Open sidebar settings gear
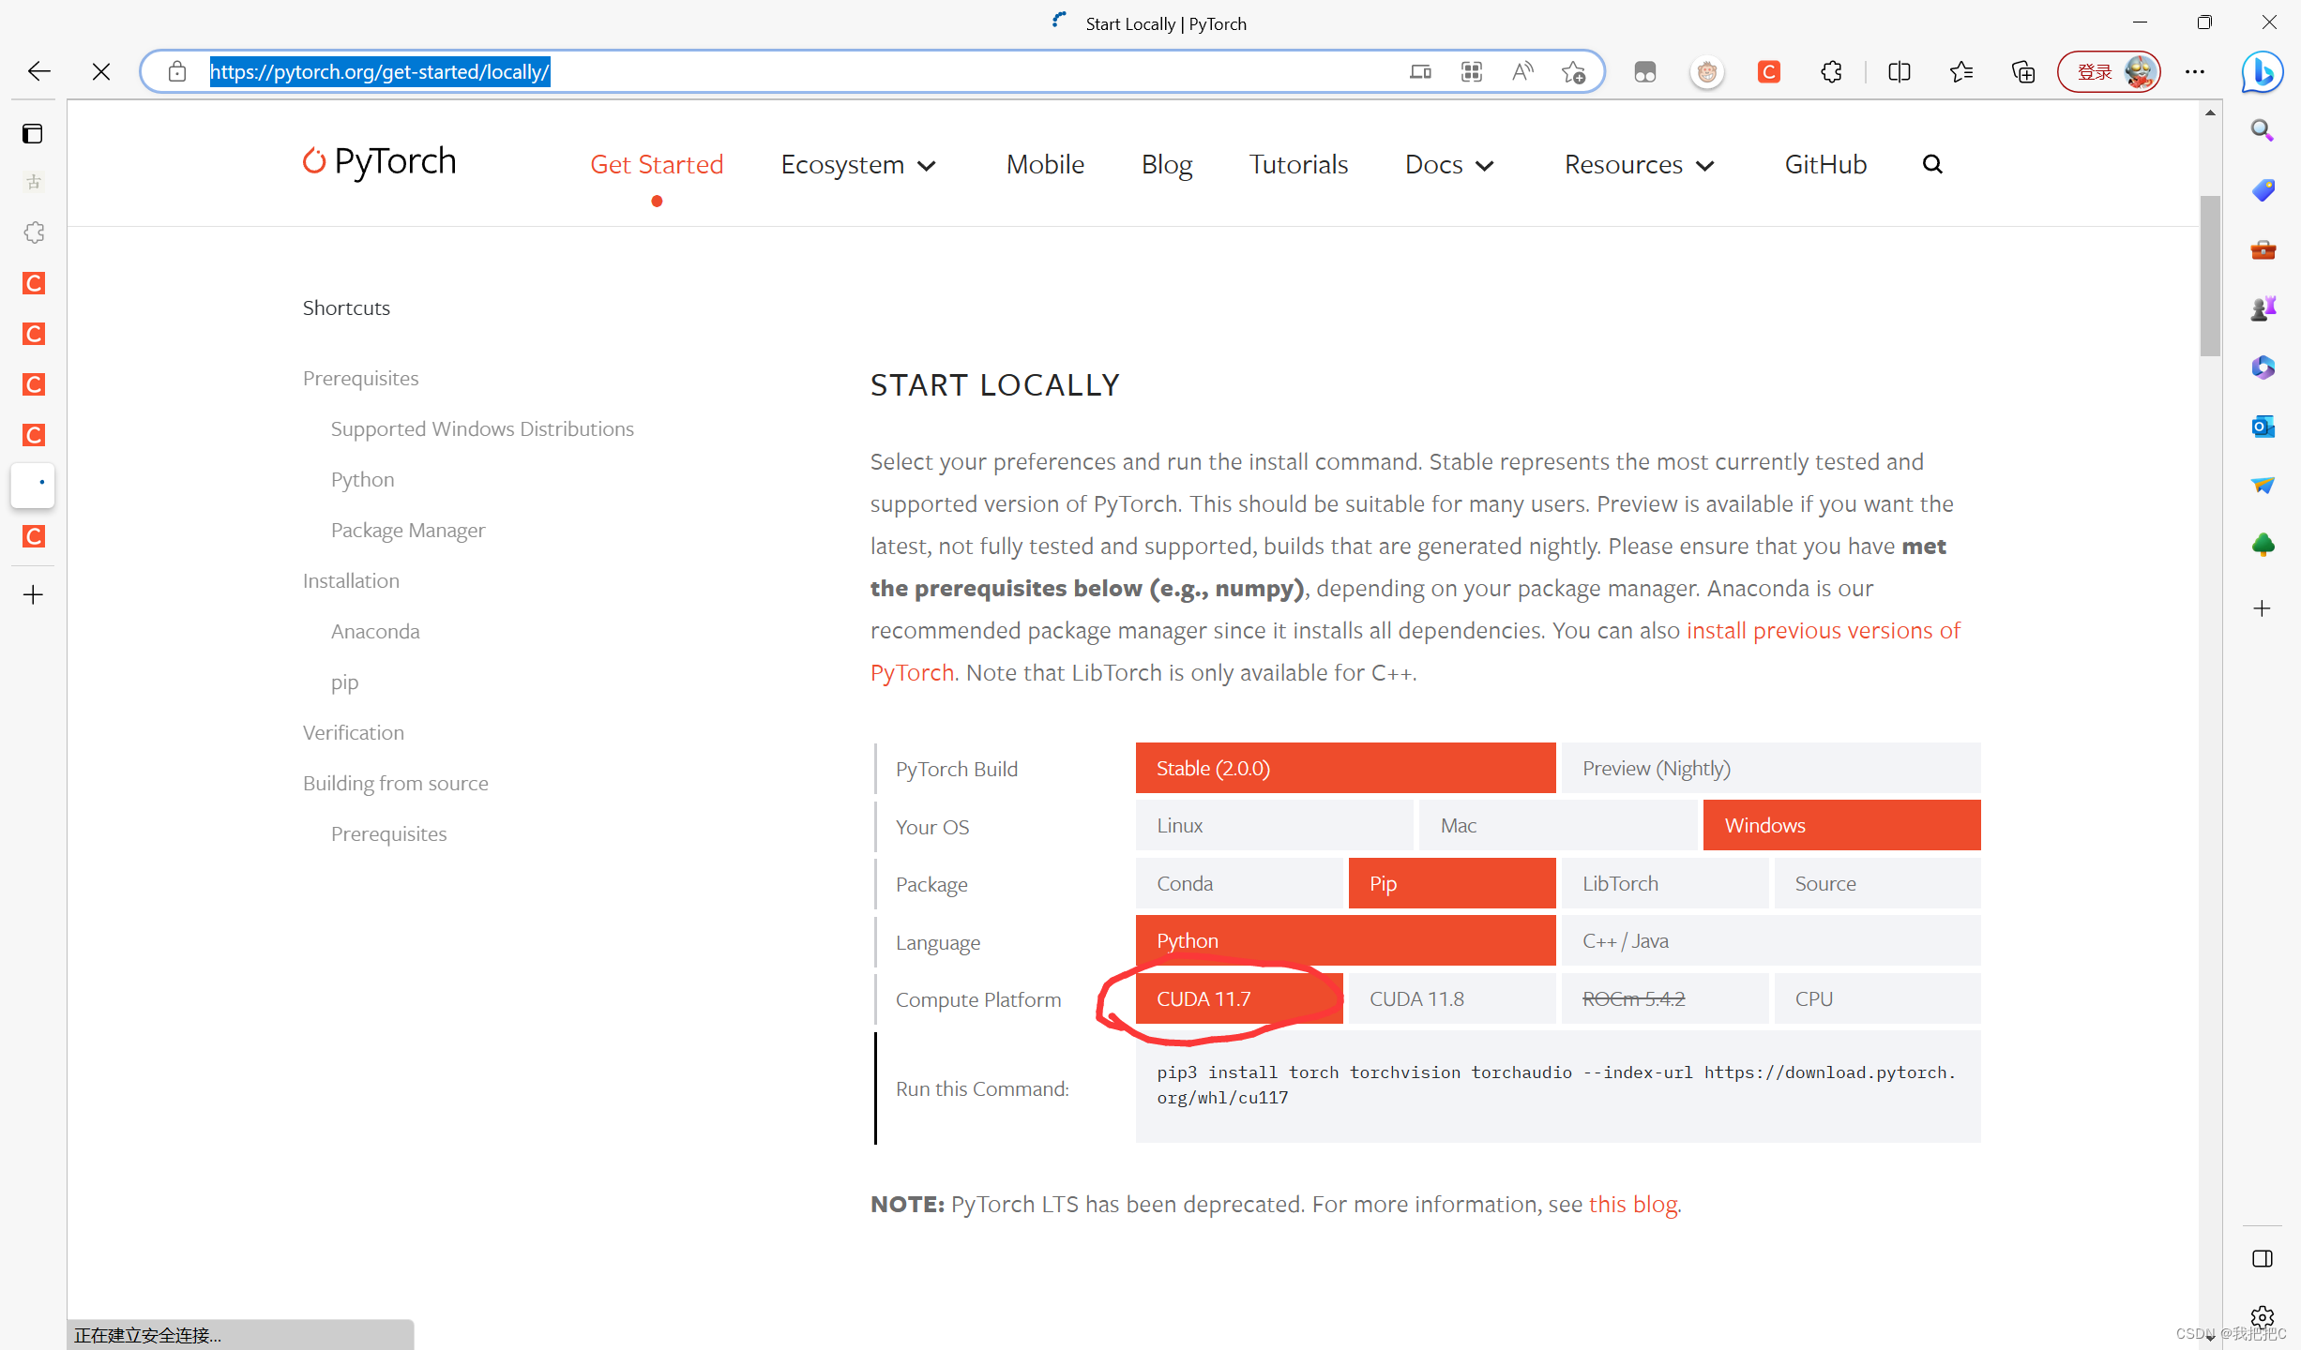 click(x=2262, y=1316)
